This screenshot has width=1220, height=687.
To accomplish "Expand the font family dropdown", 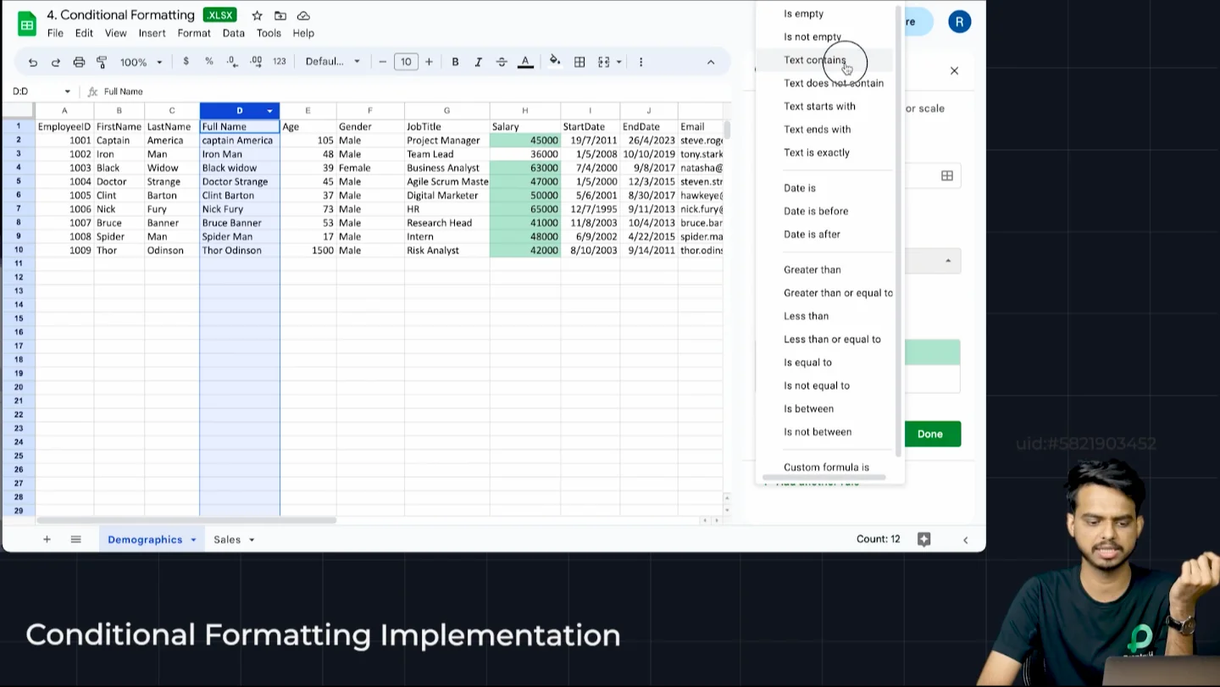I will tap(332, 62).
